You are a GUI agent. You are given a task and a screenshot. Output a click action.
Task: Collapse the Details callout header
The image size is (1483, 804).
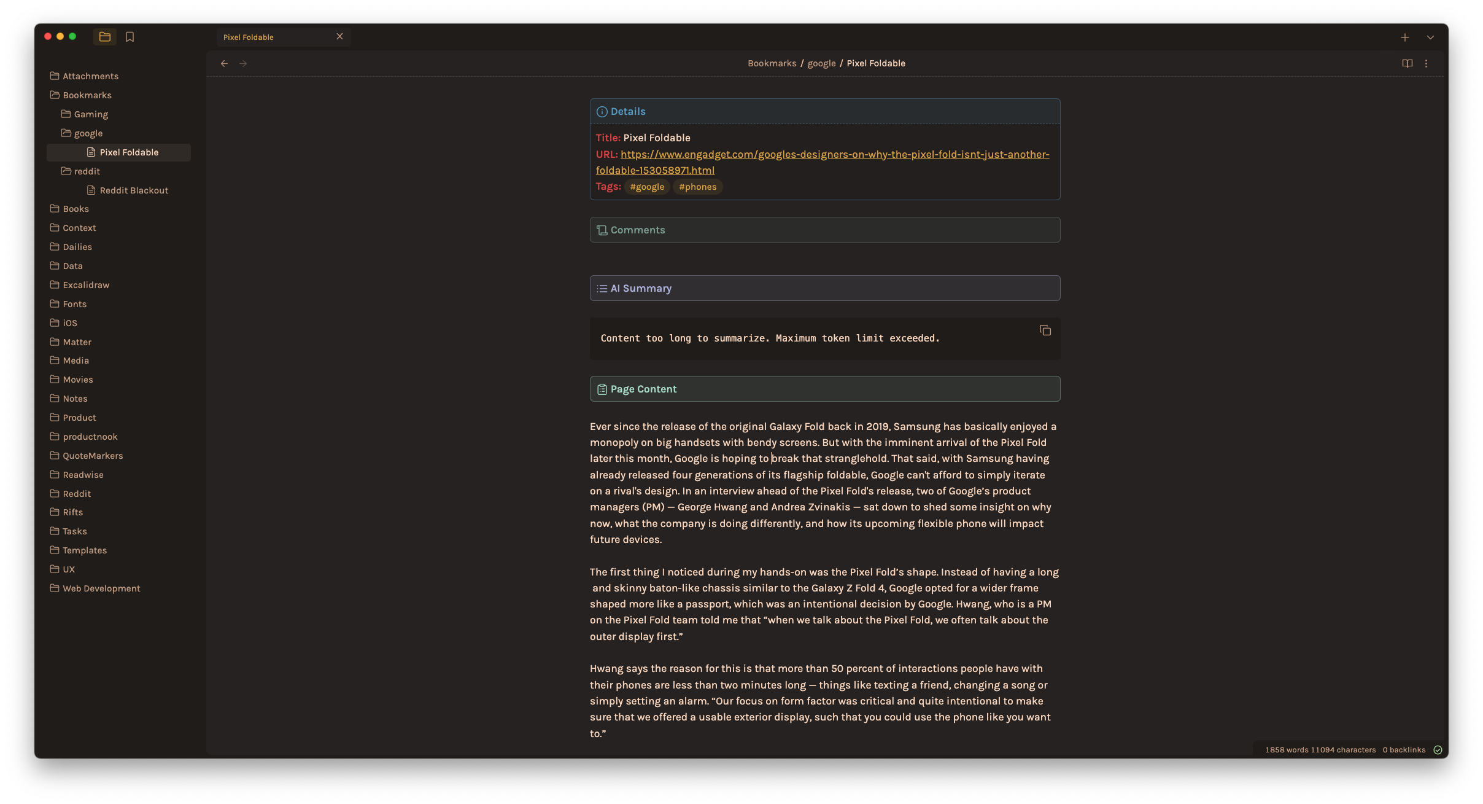point(825,112)
